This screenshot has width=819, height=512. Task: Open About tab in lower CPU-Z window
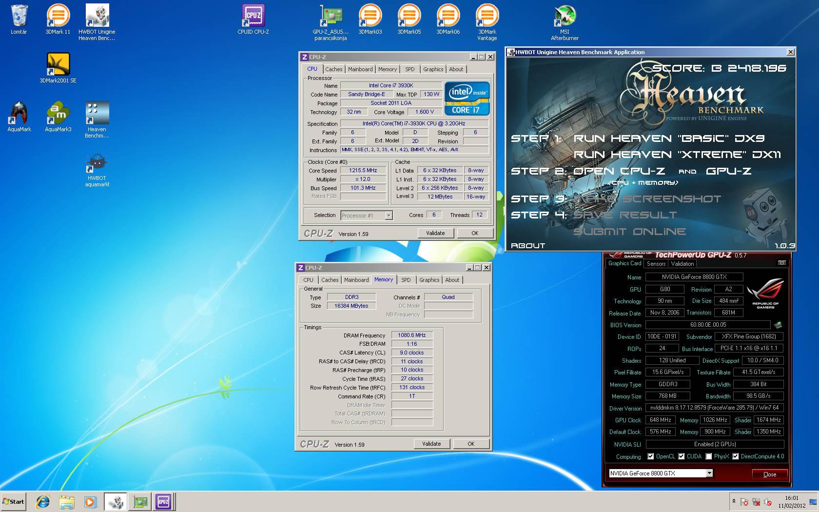tap(452, 280)
